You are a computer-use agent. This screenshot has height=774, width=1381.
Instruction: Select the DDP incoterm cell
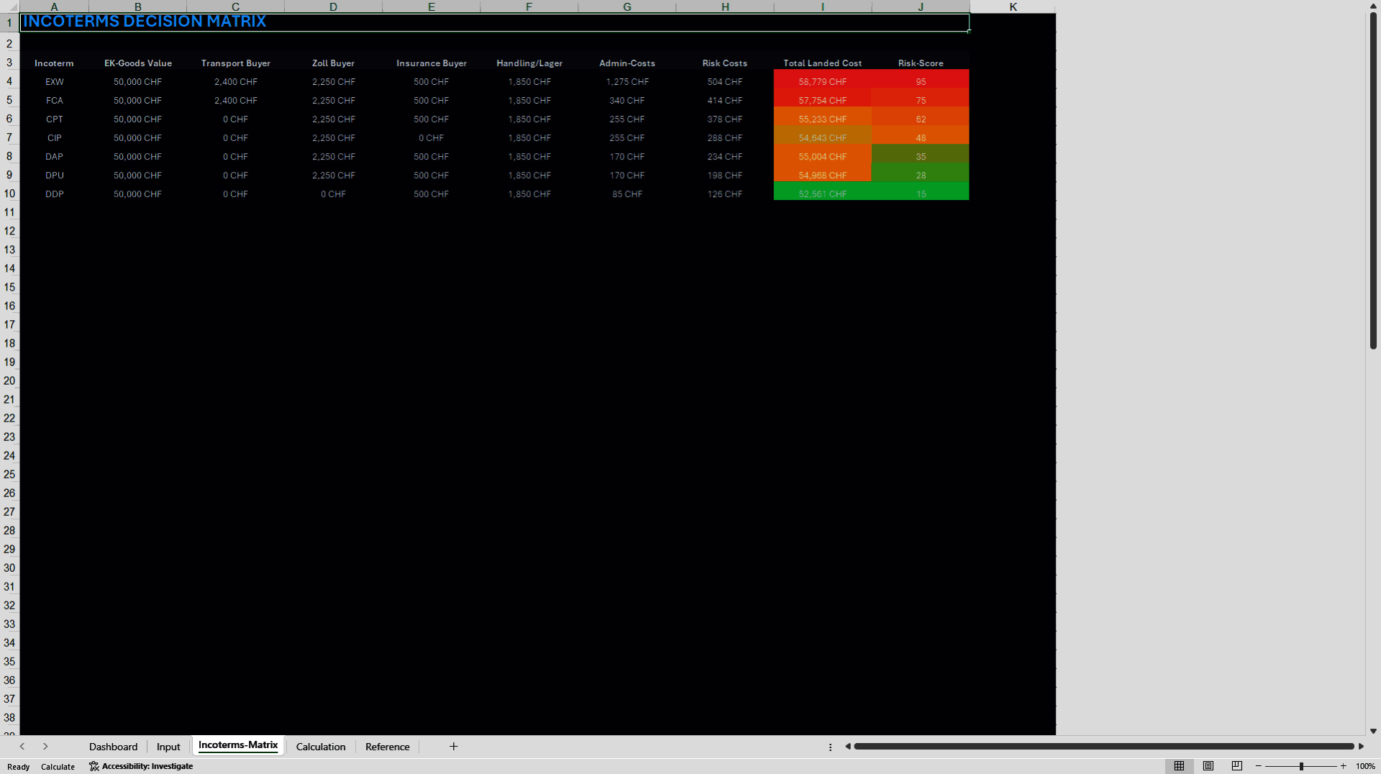point(54,194)
